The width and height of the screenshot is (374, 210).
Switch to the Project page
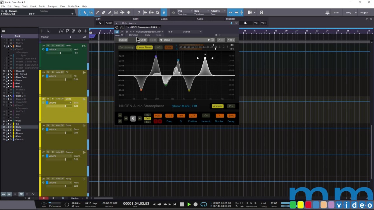coord(364,13)
